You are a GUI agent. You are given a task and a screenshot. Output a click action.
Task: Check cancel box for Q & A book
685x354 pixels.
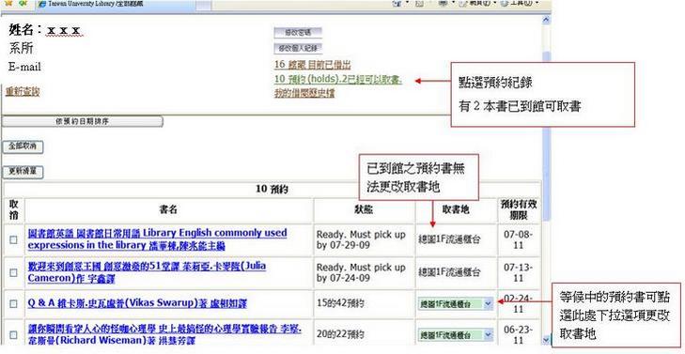point(14,303)
